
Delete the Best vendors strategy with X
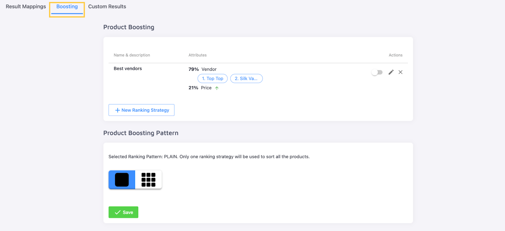coord(401,72)
